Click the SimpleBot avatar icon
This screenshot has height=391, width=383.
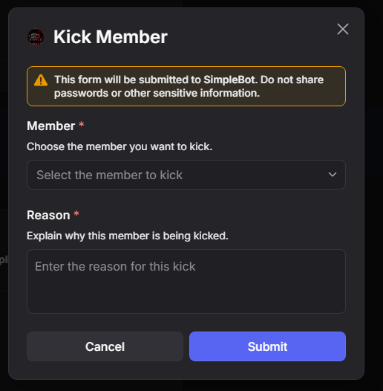tap(36, 37)
